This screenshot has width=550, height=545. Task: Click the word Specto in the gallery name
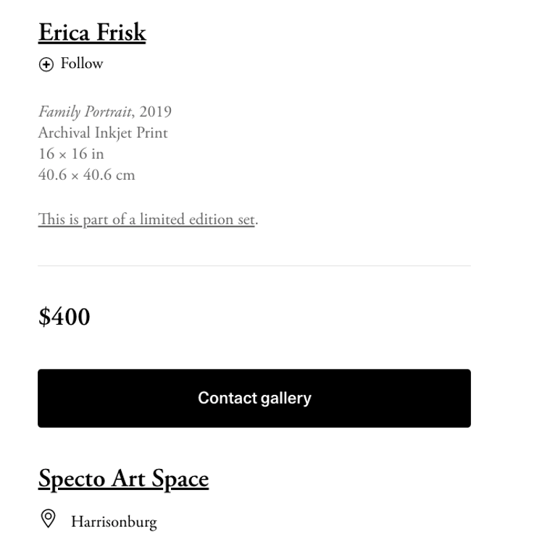point(72,479)
